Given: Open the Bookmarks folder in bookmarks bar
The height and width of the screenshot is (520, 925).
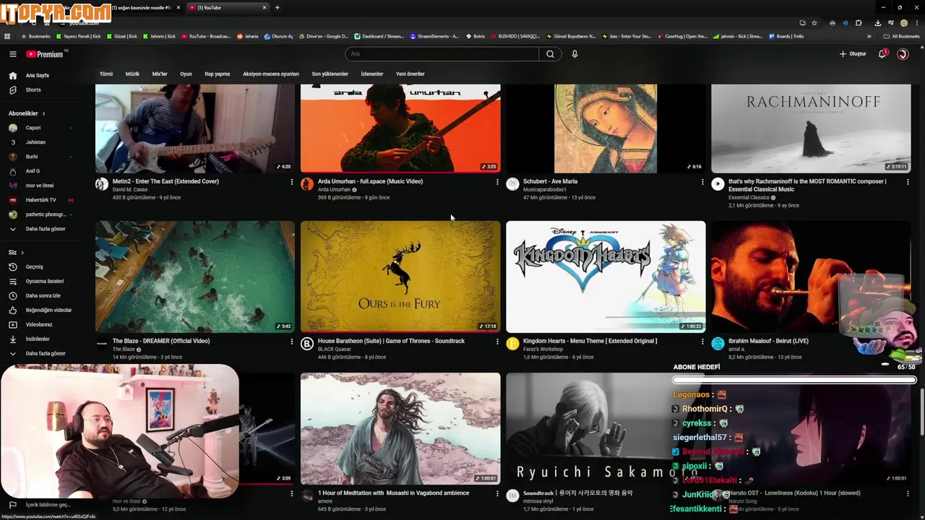Looking at the screenshot, I should [35, 36].
